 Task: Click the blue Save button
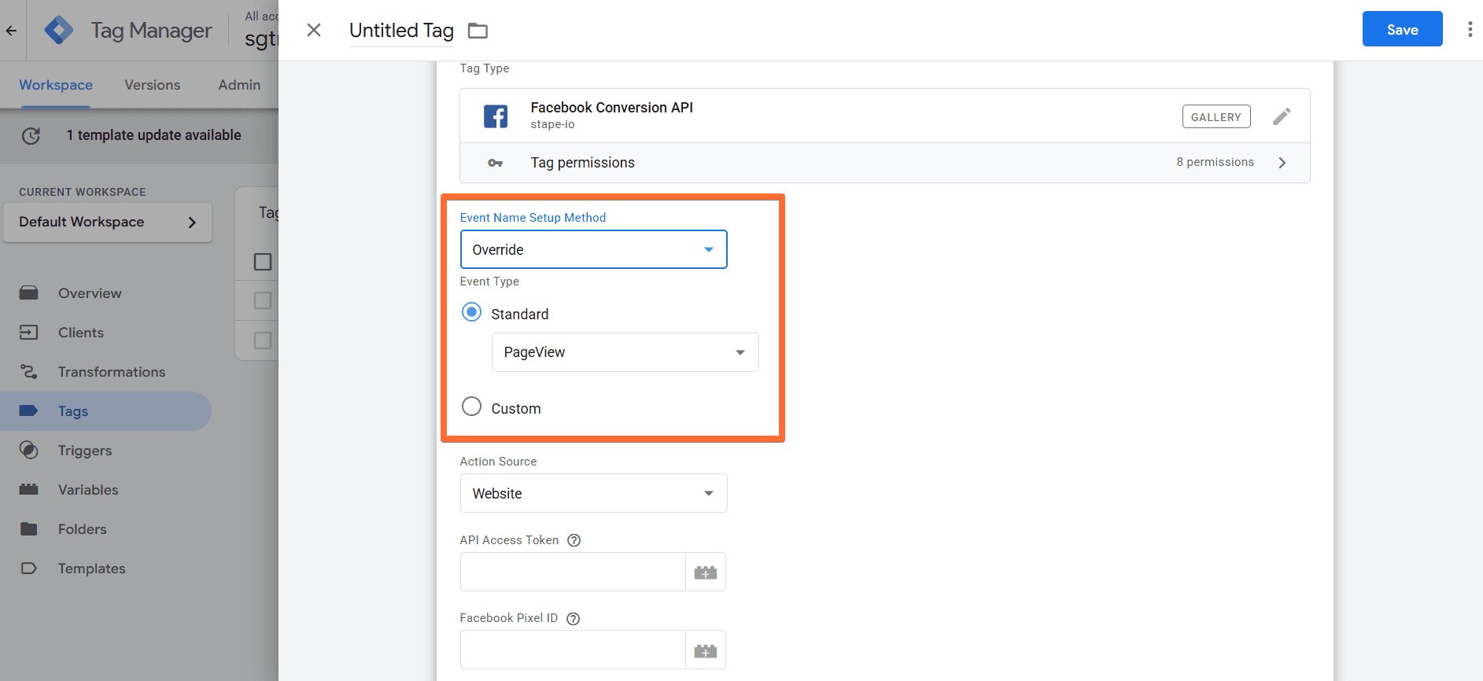[1402, 29]
